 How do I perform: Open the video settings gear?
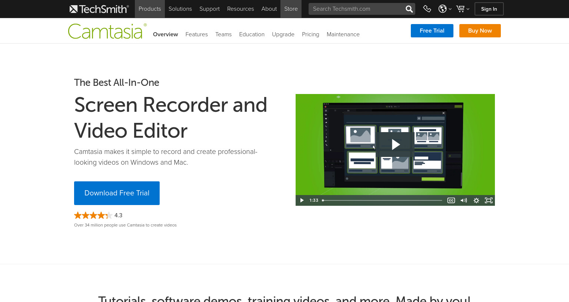click(x=476, y=200)
